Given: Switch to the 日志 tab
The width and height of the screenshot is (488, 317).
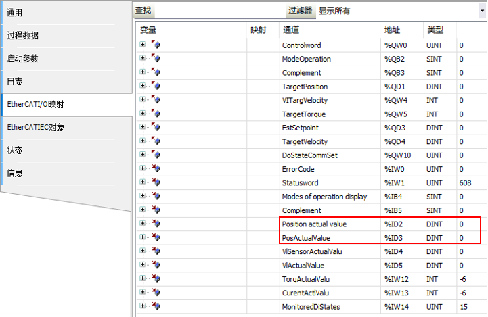Looking at the screenshot, I should [x=67, y=82].
